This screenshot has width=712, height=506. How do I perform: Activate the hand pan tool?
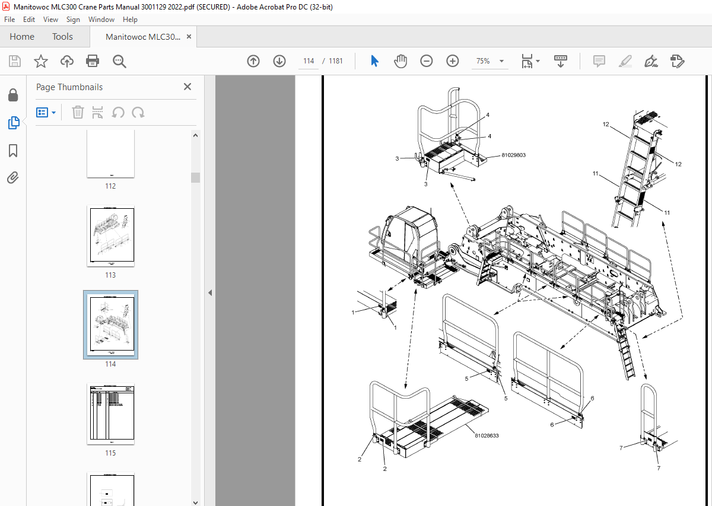point(401,61)
